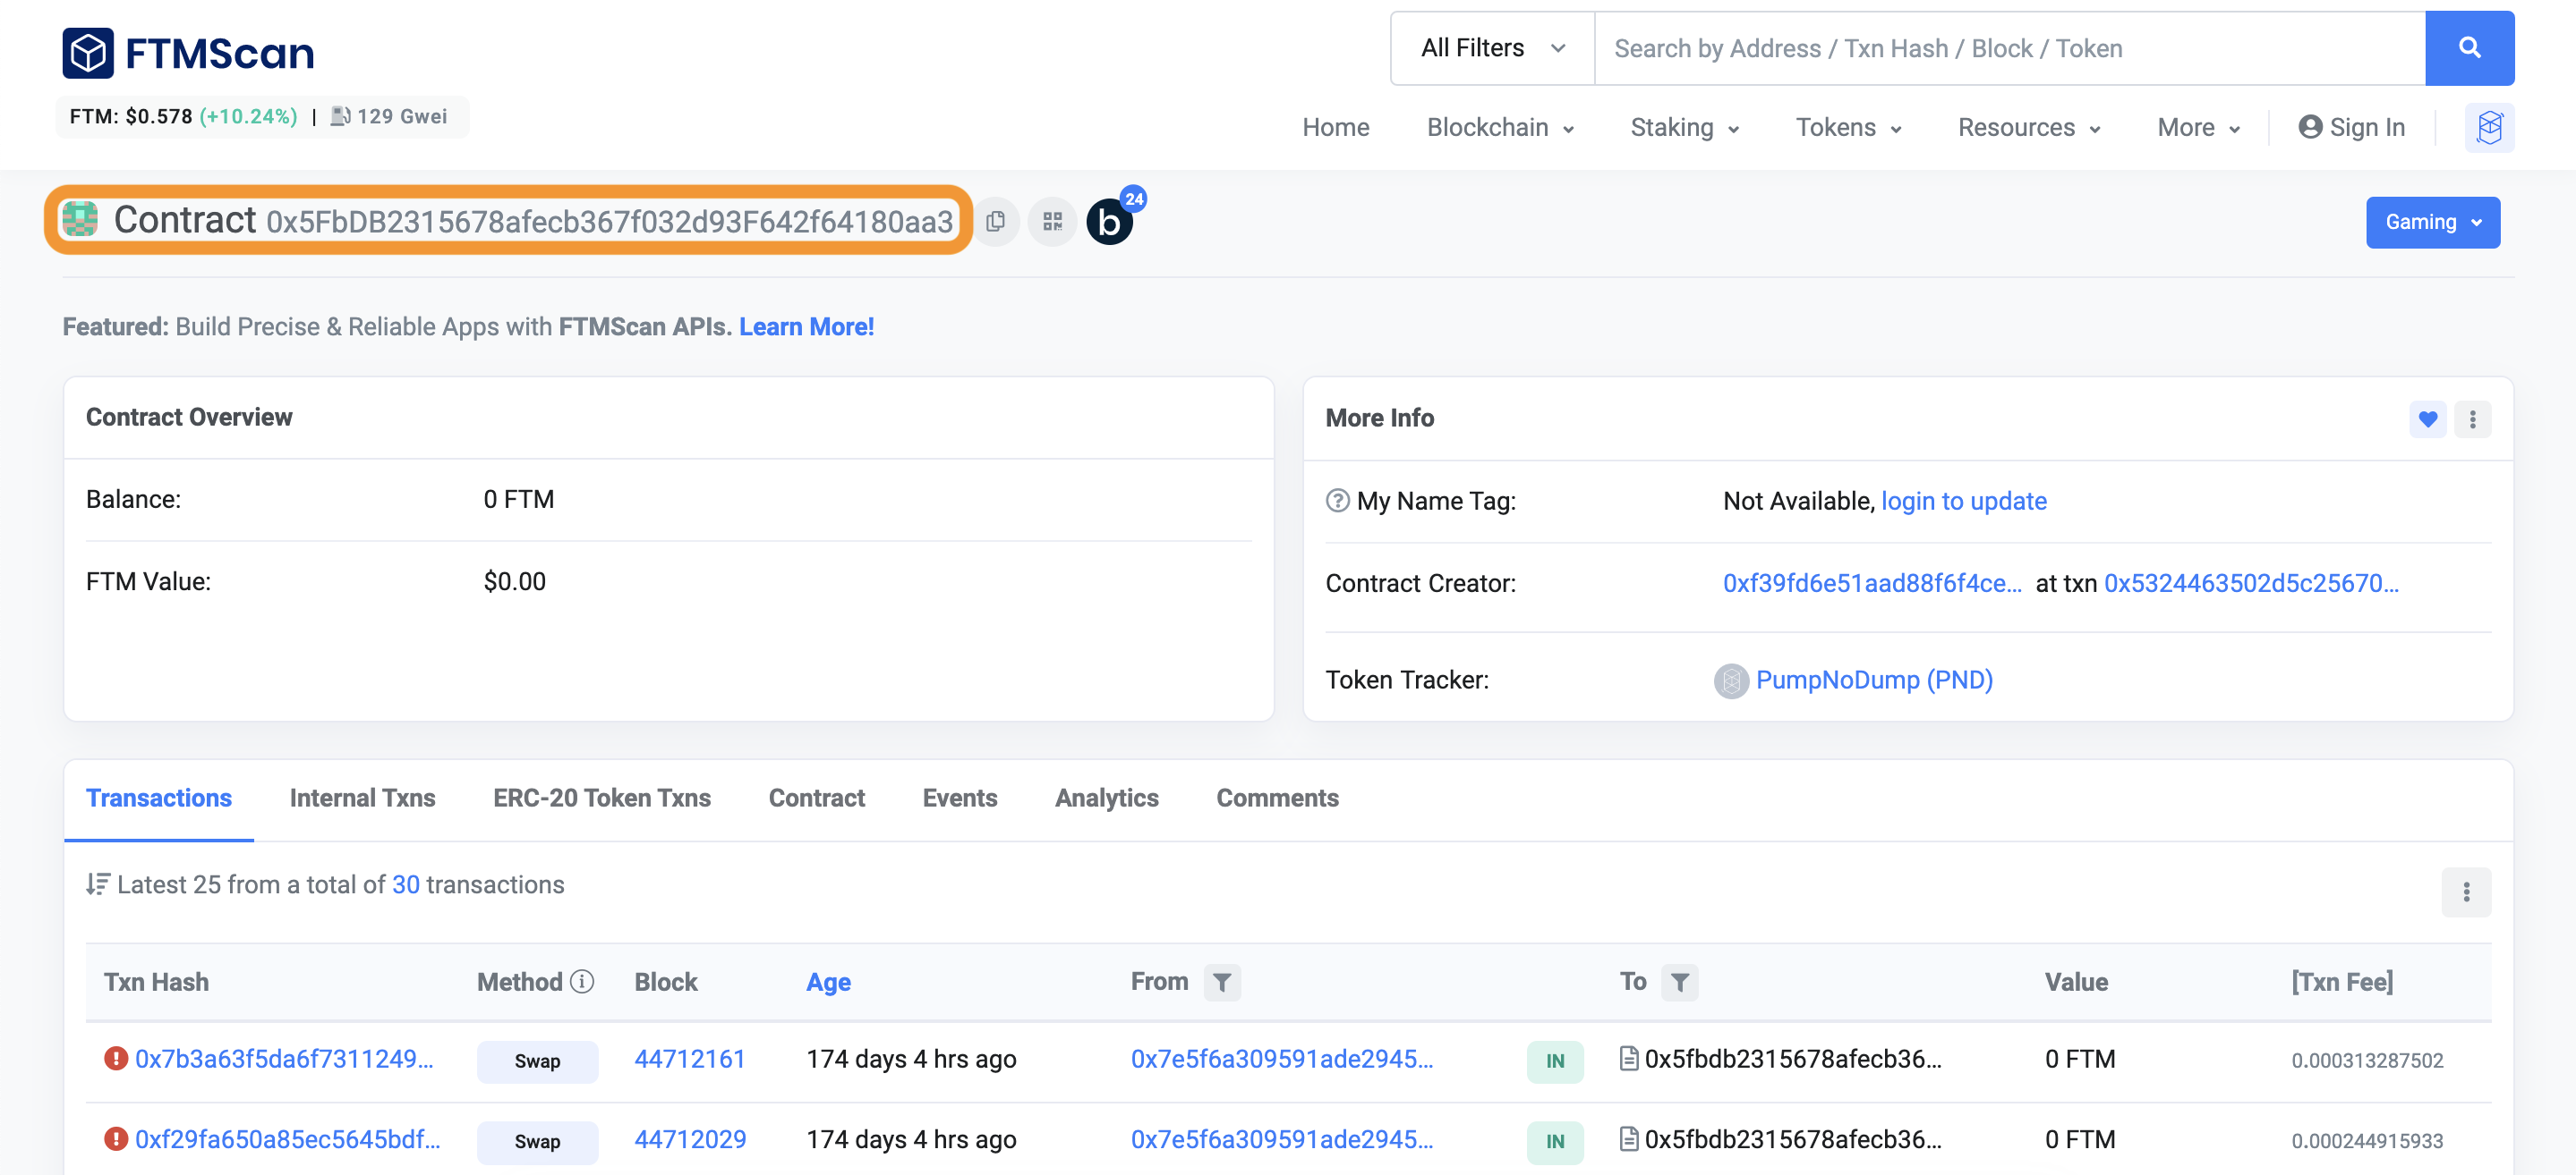
Task: Click the Method column info icon
Action: [x=582, y=981]
